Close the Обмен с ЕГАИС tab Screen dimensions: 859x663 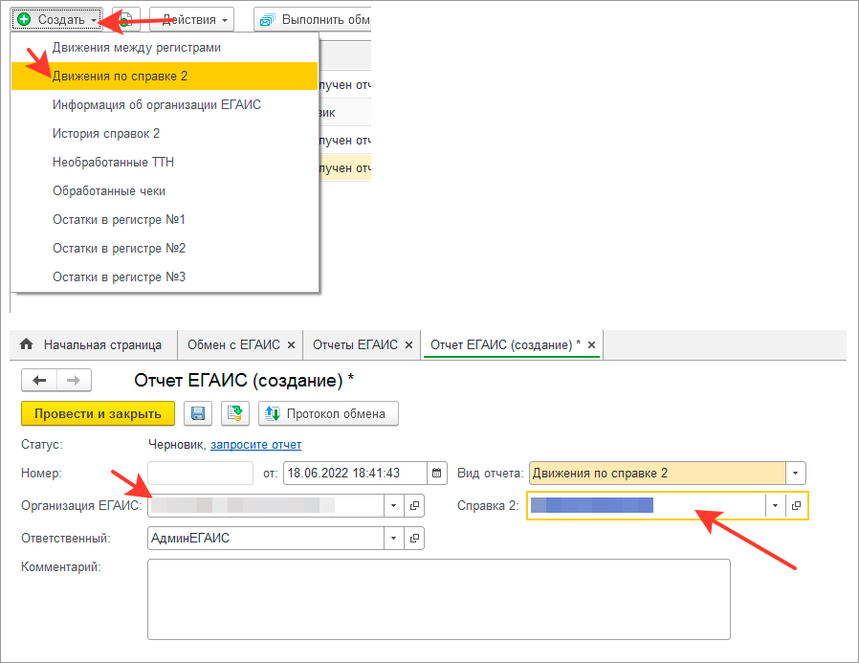(x=292, y=345)
